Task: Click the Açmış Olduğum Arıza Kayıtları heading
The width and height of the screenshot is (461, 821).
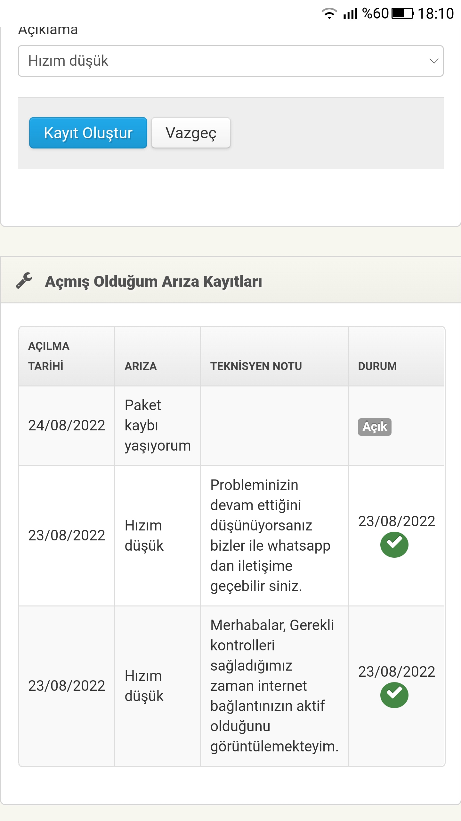Action: click(154, 281)
